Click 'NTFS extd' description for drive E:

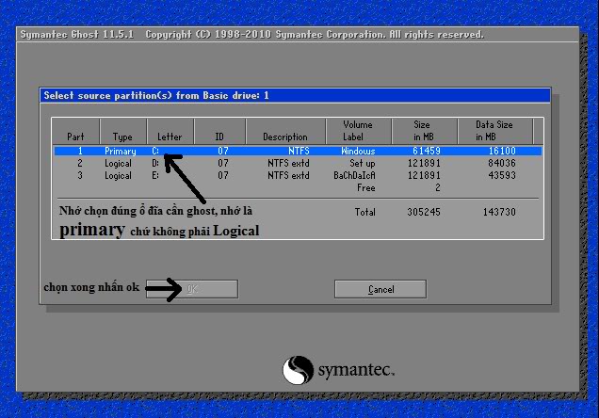[288, 176]
